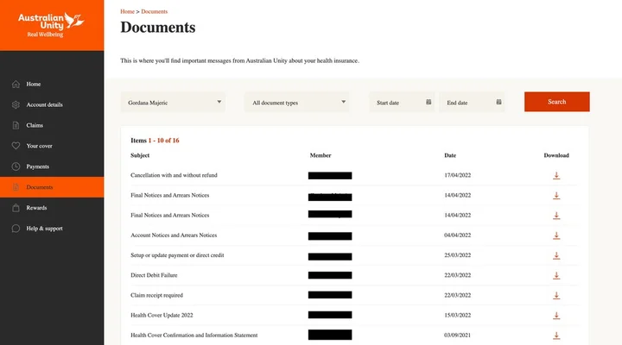This screenshot has width=622, height=345.
Task: Click 'Health Cover Confirmation and Information Statement' subject
Action: coord(194,336)
